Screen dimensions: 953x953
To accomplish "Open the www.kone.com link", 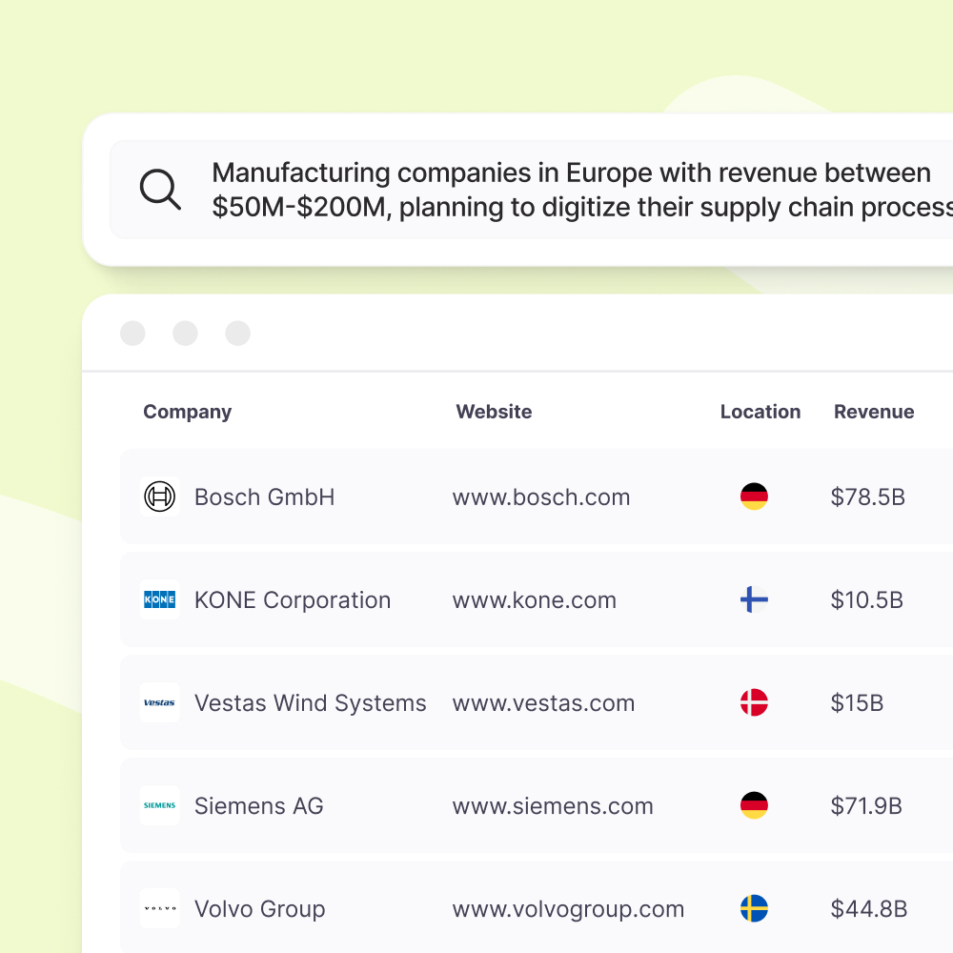I will (535, 600).
